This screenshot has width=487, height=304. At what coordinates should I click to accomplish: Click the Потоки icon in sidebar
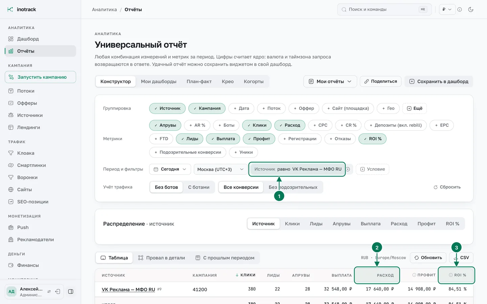coord(11,91)
